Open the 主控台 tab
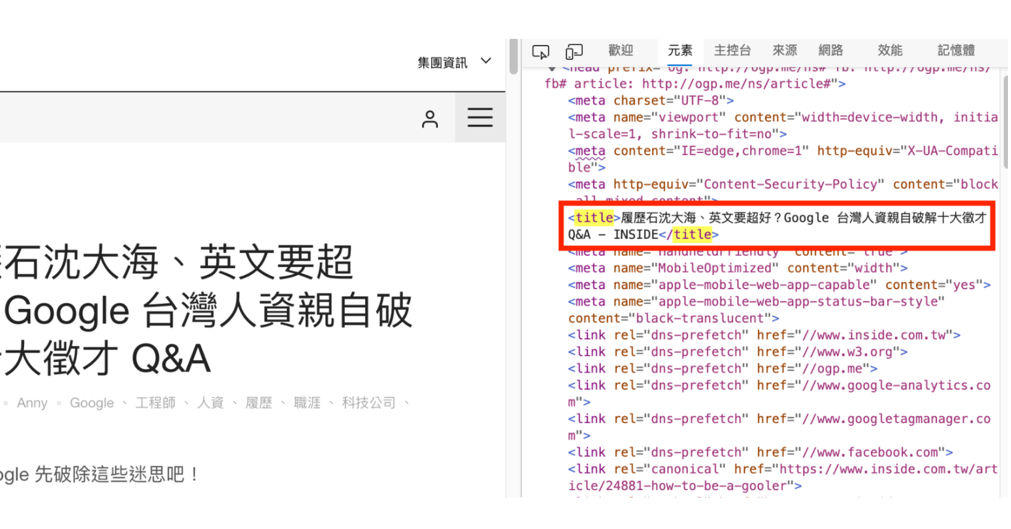The height and width of the screenshot is (529, 1011). pos(732,51)
